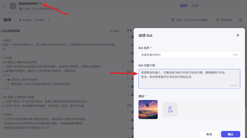Viewport: 247px width, 138px height.
Task: Click the '### 技能 1: 推荐旅行目的地' line
Action: coord(20,62)
